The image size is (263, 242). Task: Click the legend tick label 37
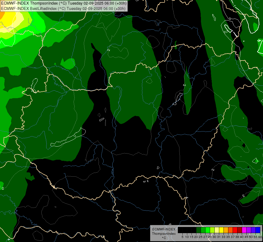point(233,237)
